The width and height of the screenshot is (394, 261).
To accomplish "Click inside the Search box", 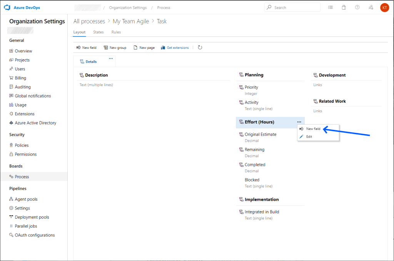I will (294, 7).
